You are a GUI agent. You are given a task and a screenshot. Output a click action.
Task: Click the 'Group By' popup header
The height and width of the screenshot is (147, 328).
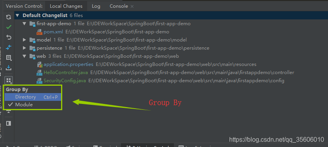(17, 90)
